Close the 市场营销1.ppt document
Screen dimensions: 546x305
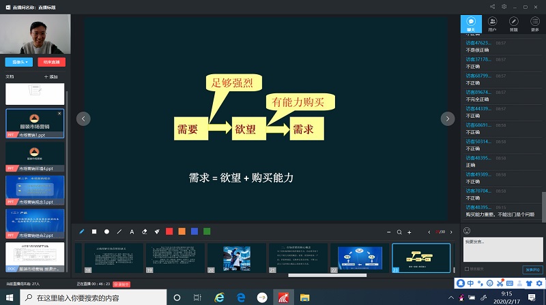pos(59,113)
